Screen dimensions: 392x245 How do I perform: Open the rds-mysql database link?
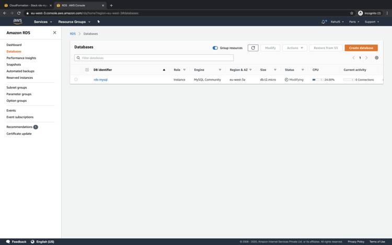click(100, 80)
